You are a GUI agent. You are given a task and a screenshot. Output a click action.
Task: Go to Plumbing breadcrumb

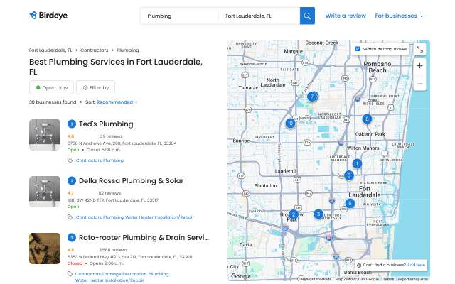click(128, 50)
